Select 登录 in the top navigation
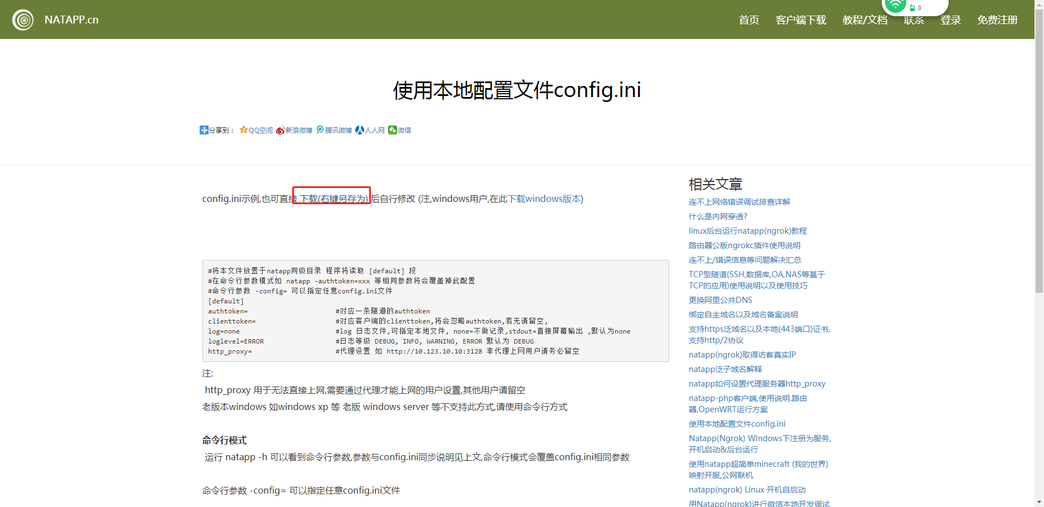1044x507 pixels. coord(951,20)
